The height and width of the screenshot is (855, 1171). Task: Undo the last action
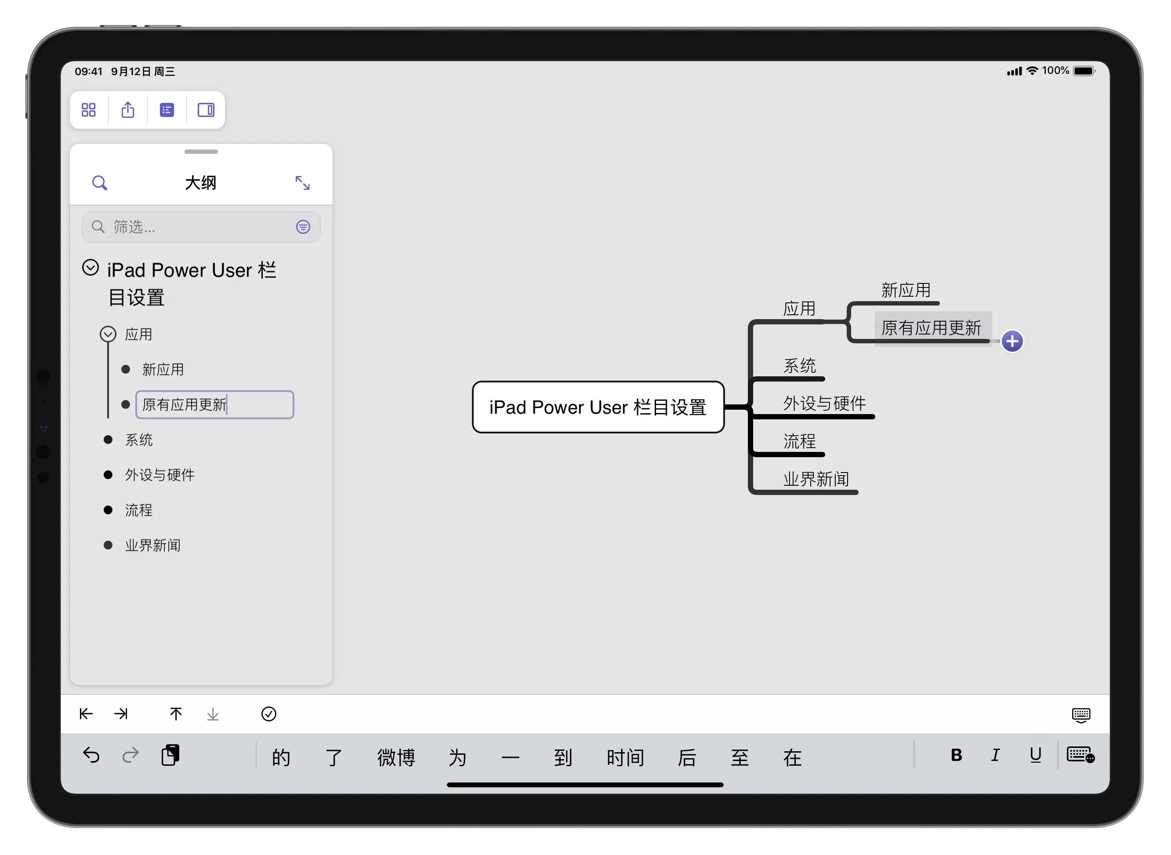[91, 755]
